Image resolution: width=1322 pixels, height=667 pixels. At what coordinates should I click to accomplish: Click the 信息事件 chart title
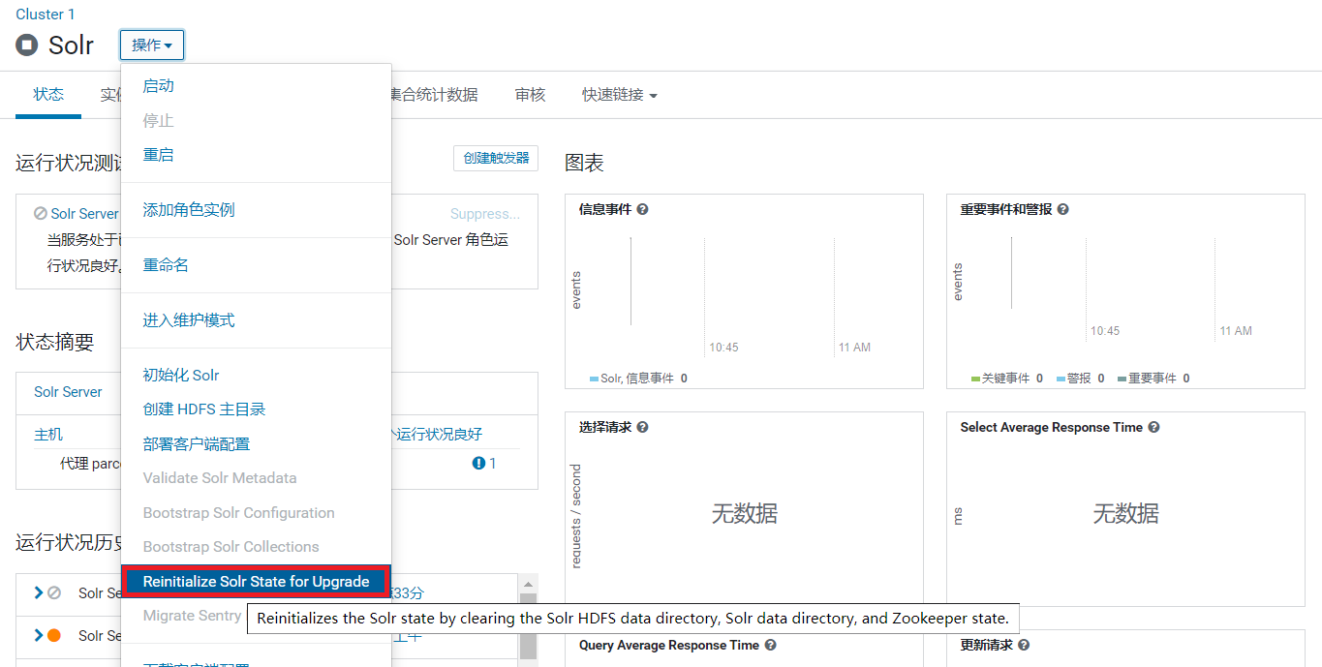tap(605, 209)
